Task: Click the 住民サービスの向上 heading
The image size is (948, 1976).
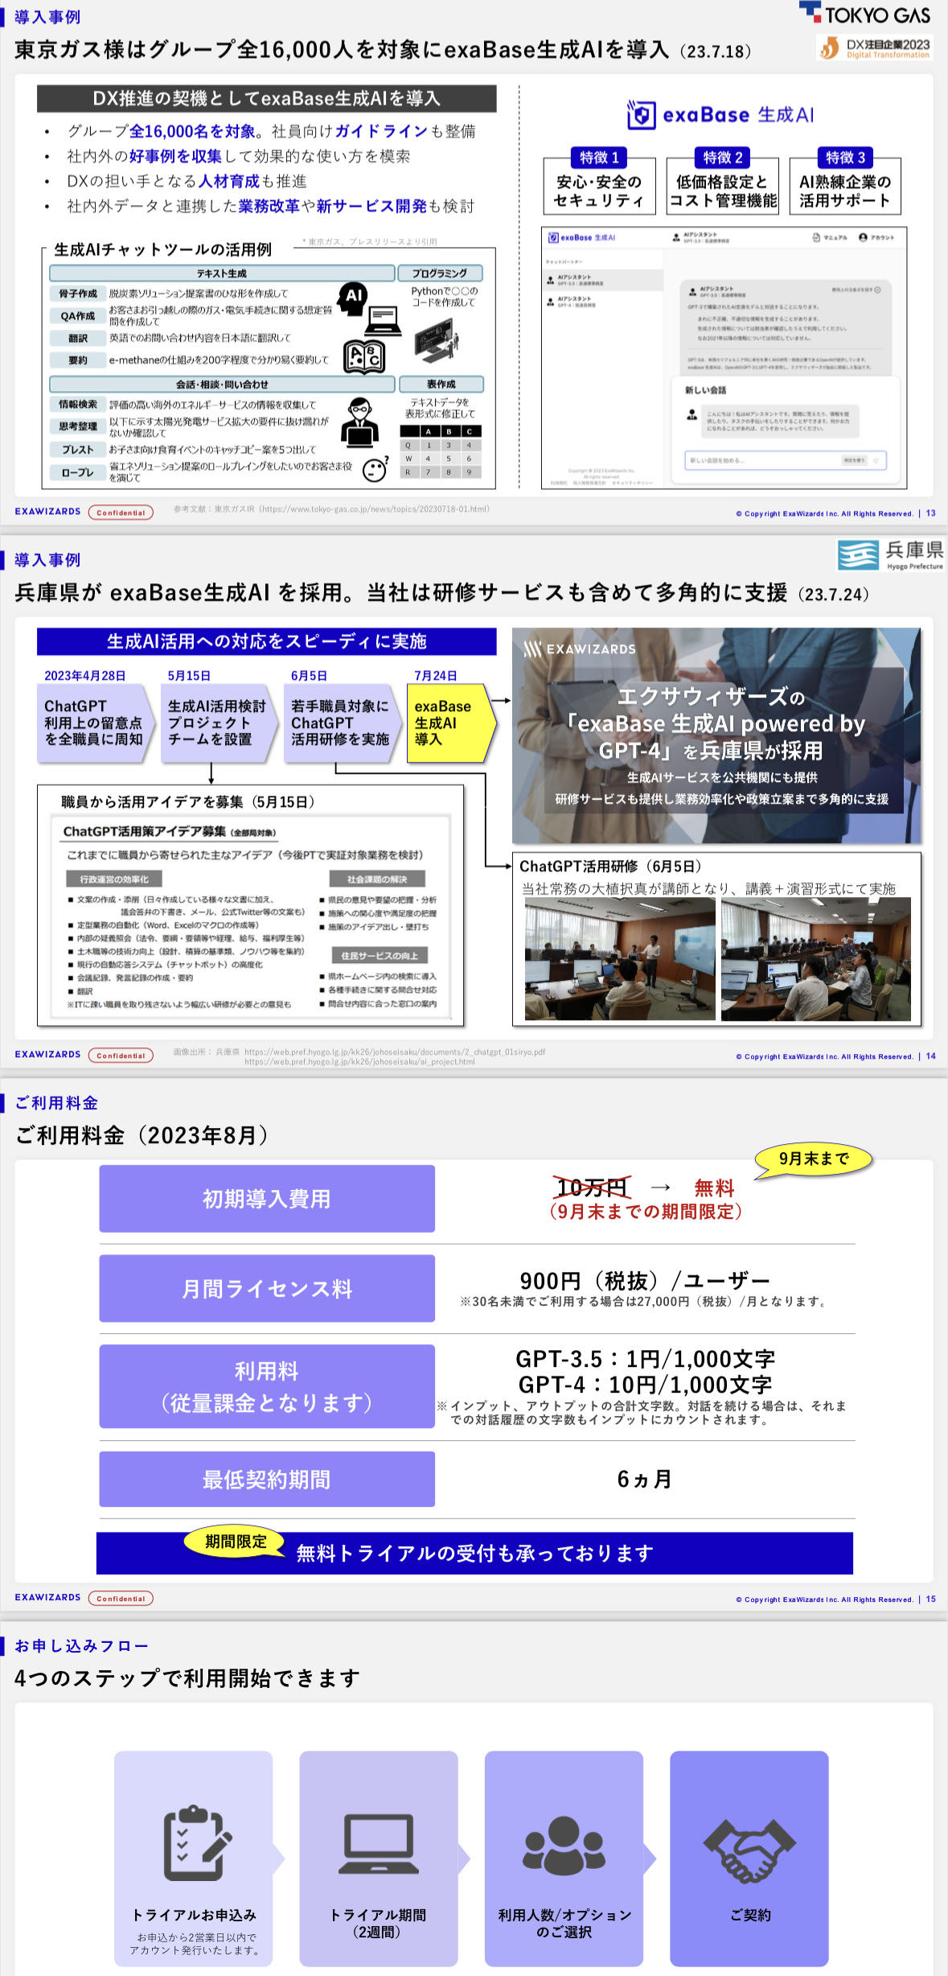Action: coord(380,956)
